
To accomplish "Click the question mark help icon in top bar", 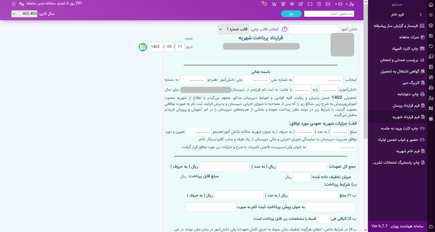I will (x=319, y=4).
